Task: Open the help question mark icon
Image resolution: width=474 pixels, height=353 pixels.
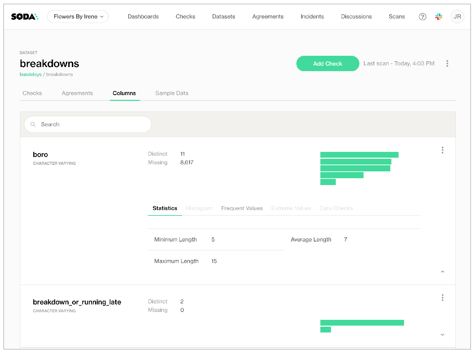Action: [422, 16]
